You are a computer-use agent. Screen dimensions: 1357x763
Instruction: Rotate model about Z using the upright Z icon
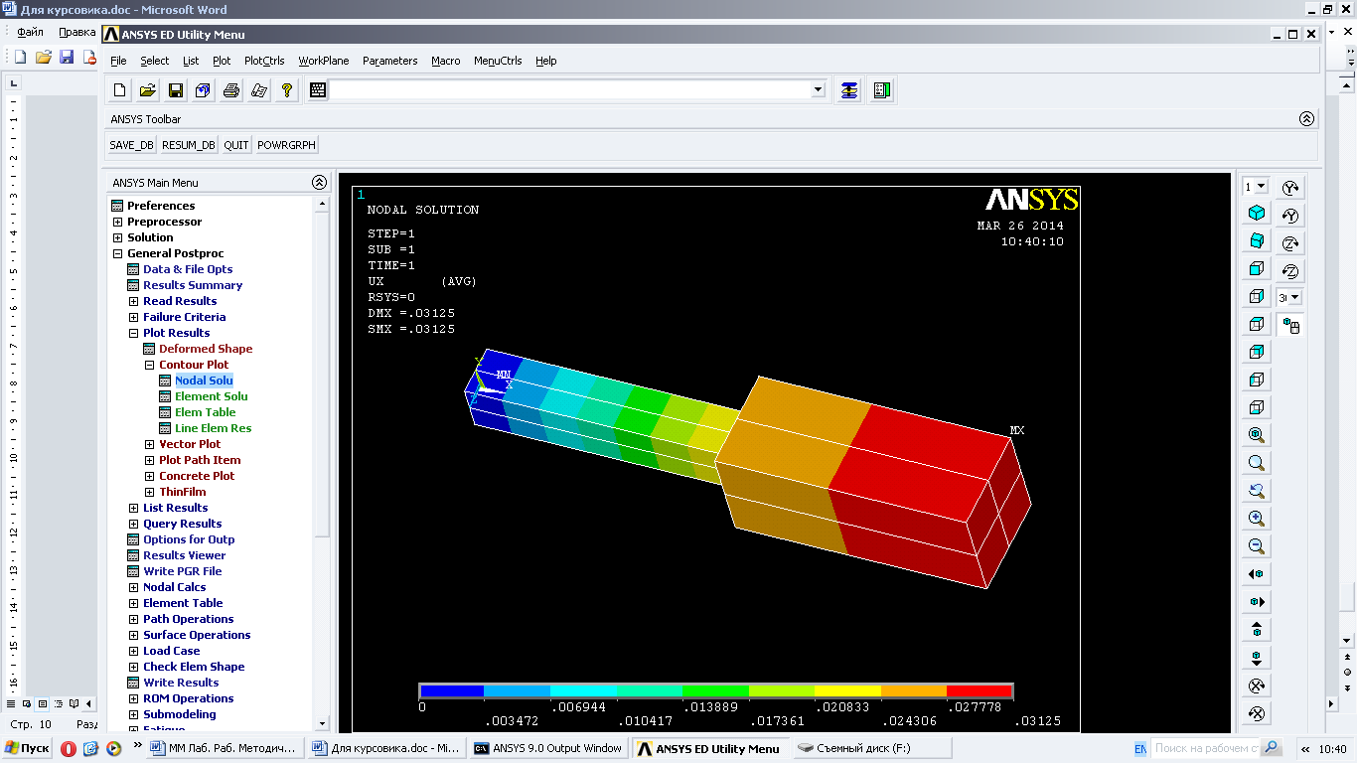[1290, 243]
